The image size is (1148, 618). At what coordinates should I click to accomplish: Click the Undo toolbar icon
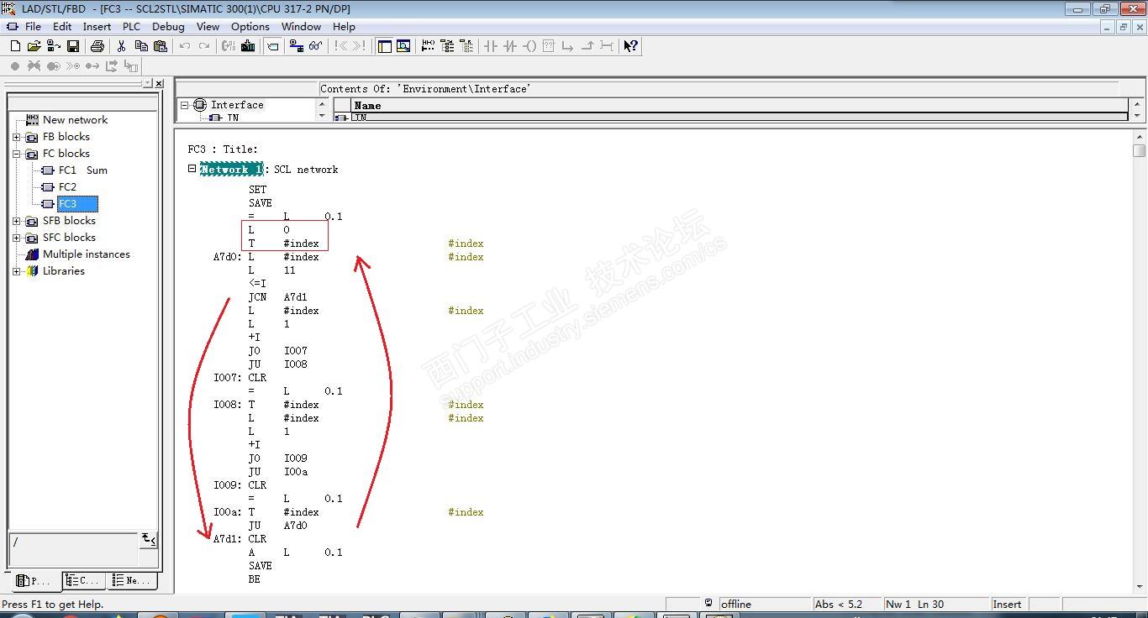185,46
